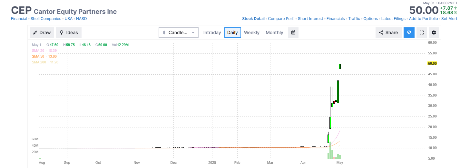Click the H 59.75 high value
Image resolution: width=470 pixels, height=168 pixels.
coord(69,45)
